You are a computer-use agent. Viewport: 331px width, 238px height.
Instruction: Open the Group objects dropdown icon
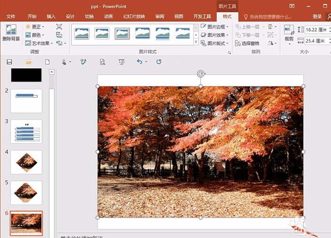pos(272,35)
